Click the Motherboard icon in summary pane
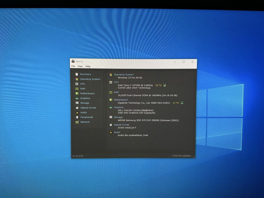The height and width of the screenshot is (198, 264). point(111,100)
